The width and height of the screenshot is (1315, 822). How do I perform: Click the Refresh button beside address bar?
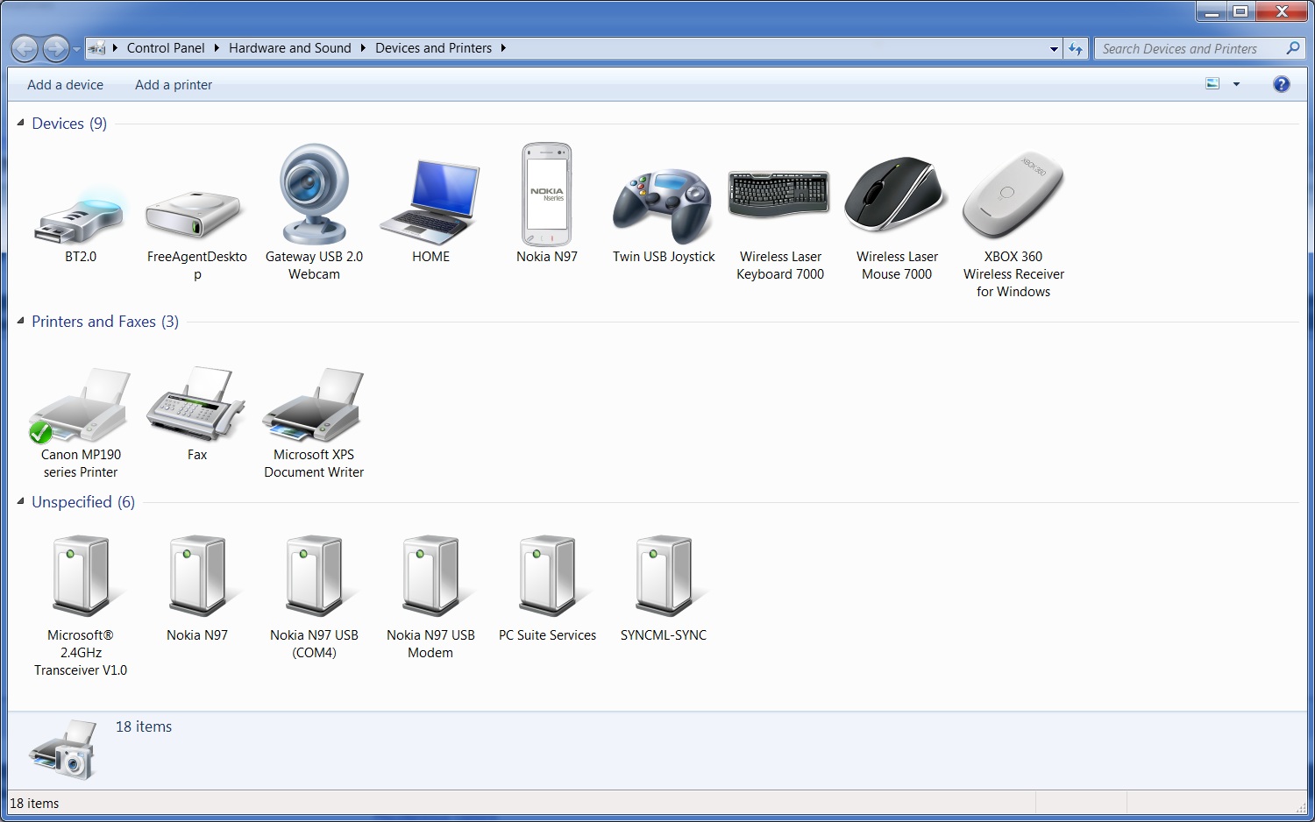coord(1076,48)
